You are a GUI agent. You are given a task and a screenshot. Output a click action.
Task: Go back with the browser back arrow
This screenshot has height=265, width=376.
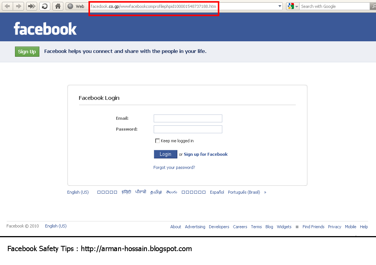coord(7,6)
